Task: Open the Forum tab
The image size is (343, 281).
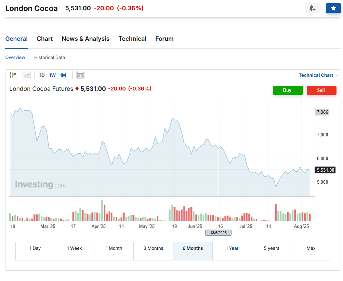Action: pos(164,39)
